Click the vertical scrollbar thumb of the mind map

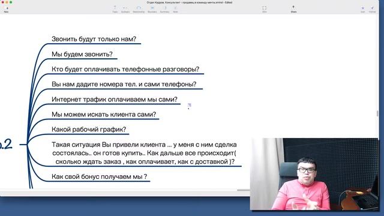click(377, 113)
